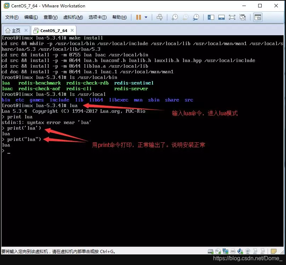Enter full screen mode
Screen dimensions: 286x265
[x=232, y=17]
